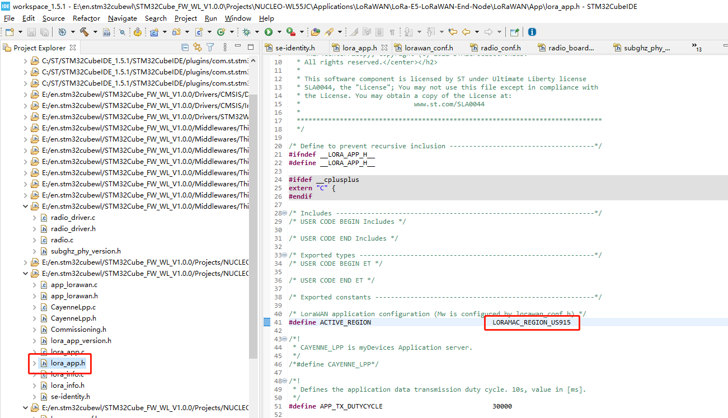Image resolution: width=728 pixels, height=418 pixels.
Task: Open the Navigate menu
Action: point(122,18)
